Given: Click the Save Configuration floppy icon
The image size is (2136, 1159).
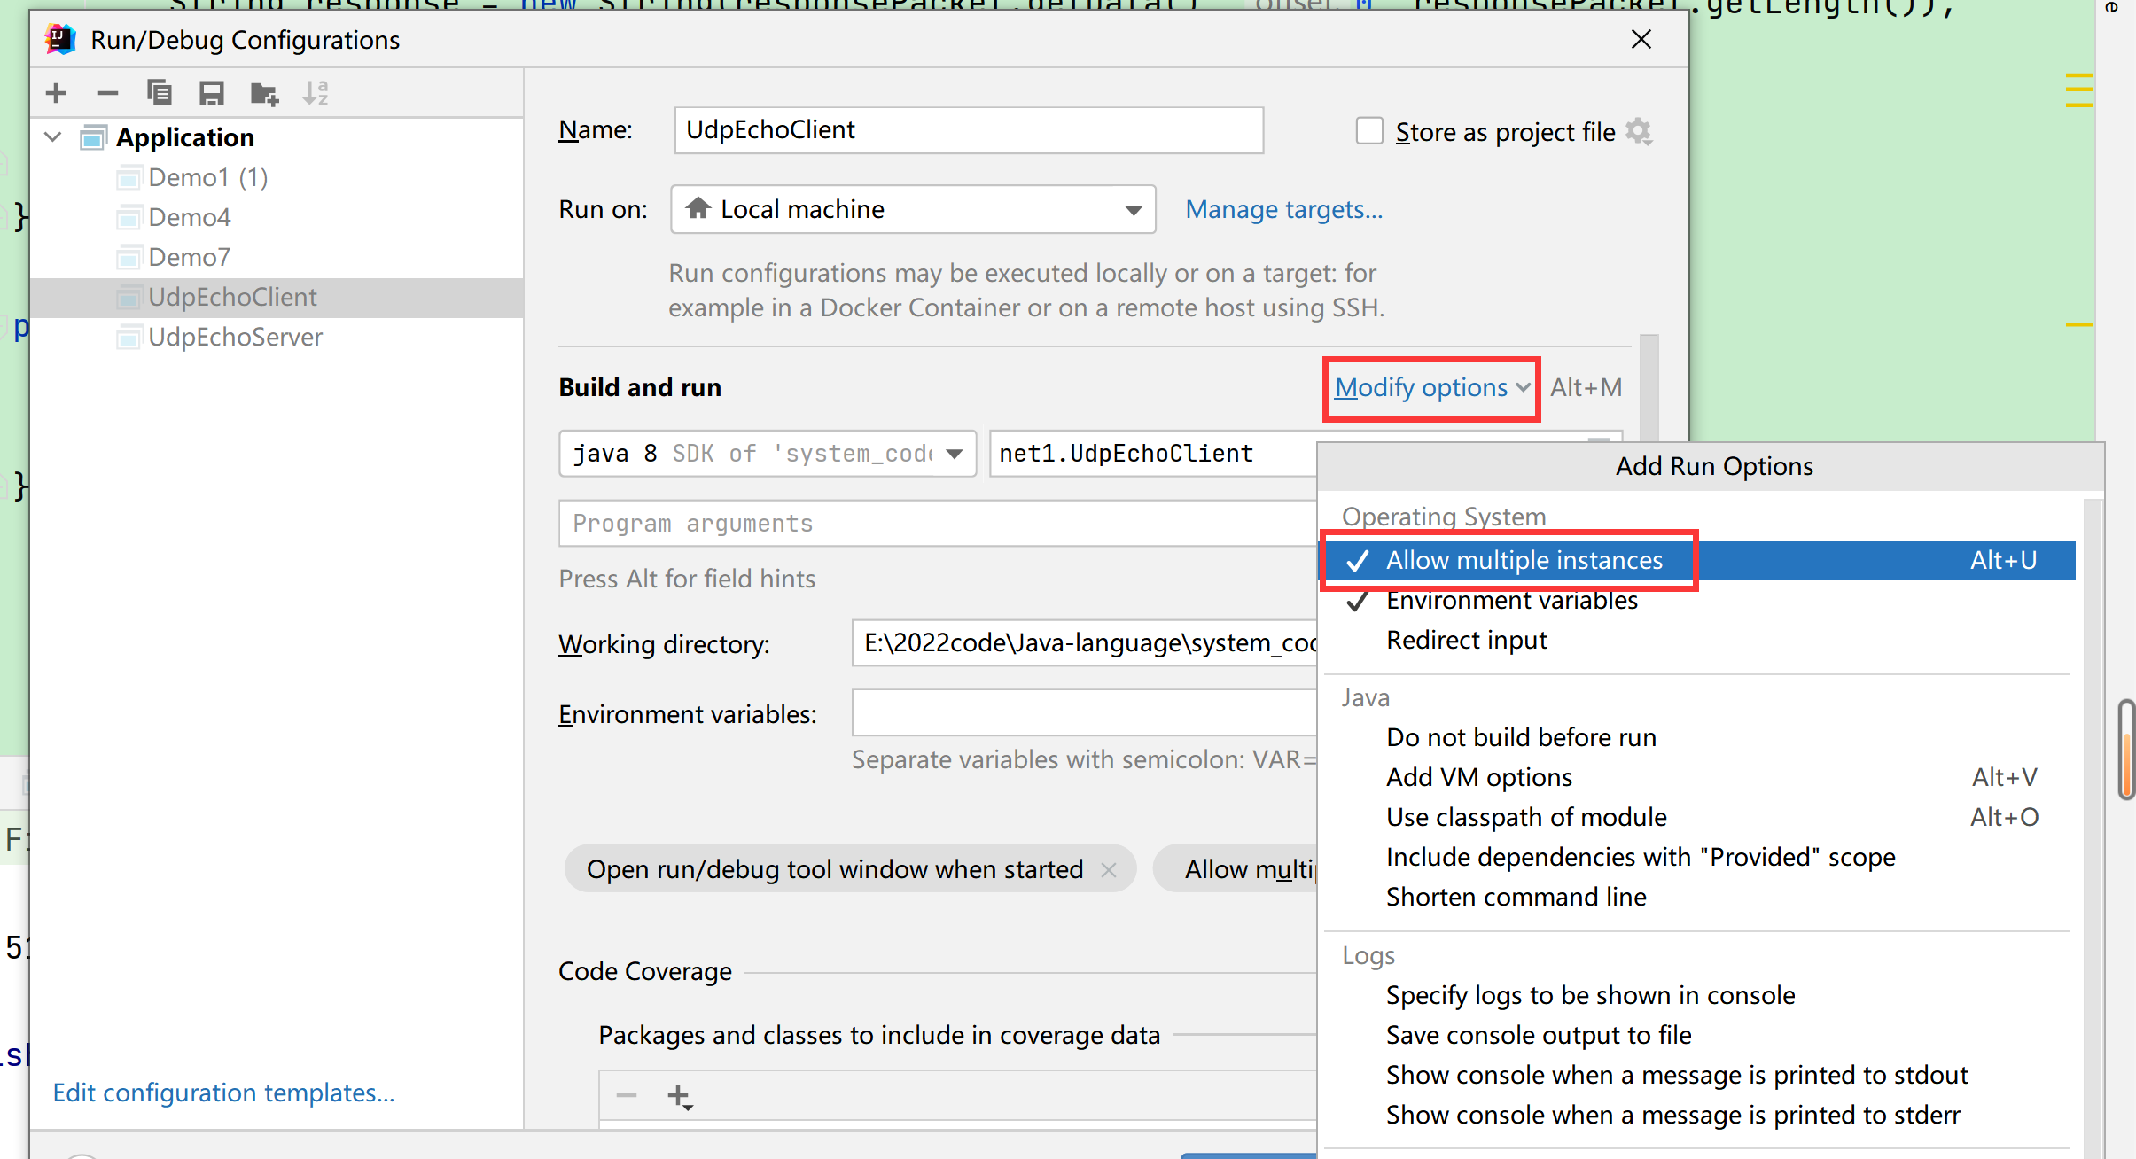Looking at the screenshot, I should [x=211, y=93].
